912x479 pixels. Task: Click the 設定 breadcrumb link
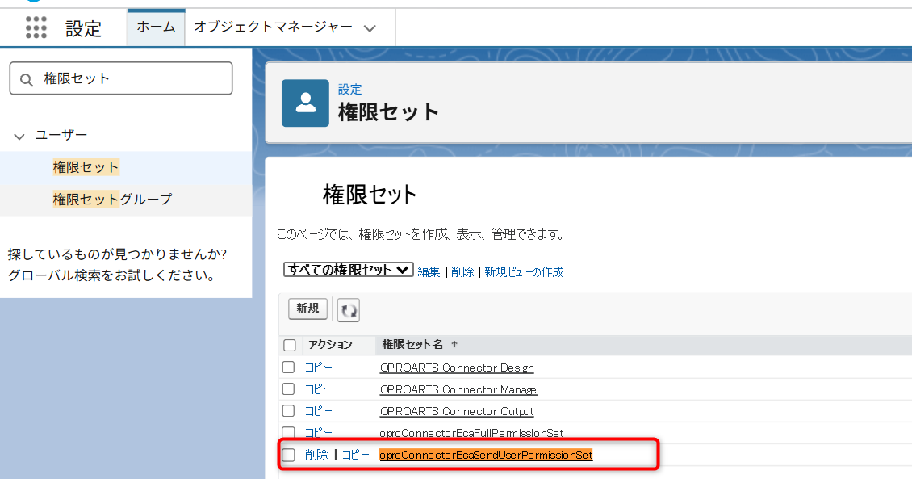(350, 89)
